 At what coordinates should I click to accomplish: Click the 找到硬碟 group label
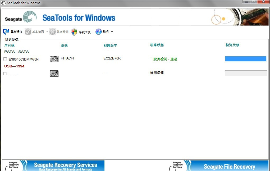(x=12, y=39)
